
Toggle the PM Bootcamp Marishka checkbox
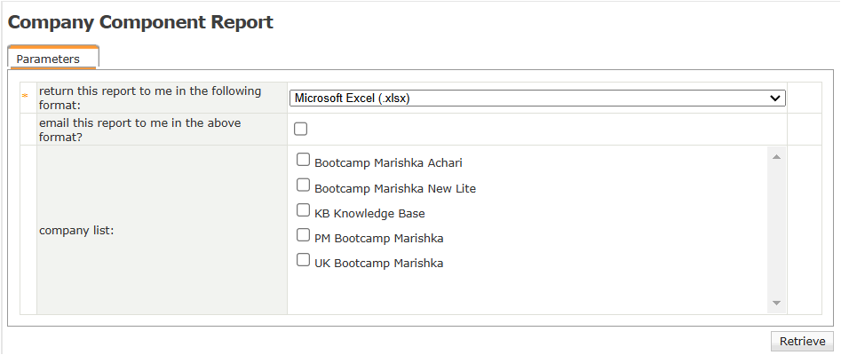(303, 236)
